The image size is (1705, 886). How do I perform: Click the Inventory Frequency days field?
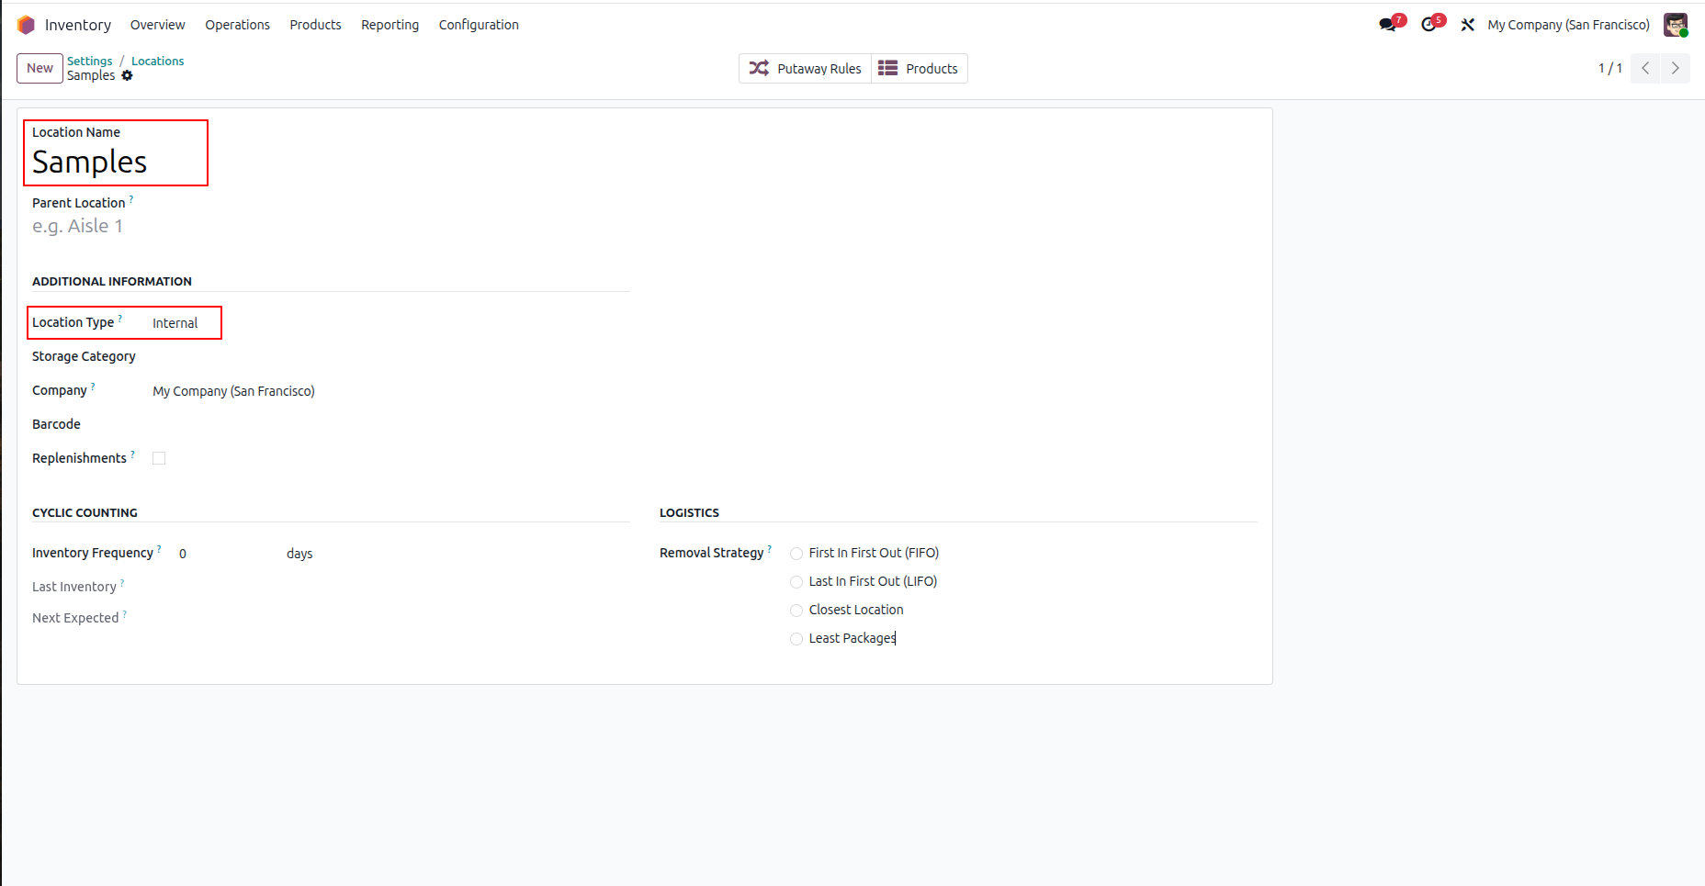230,554
